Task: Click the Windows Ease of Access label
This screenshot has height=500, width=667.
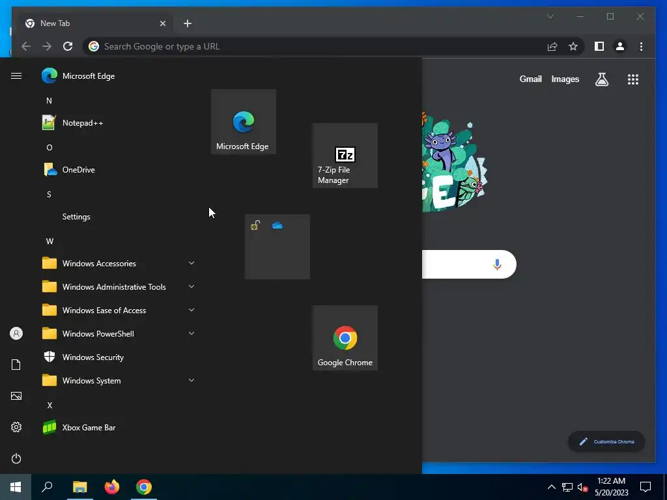Action: point(104,311)
